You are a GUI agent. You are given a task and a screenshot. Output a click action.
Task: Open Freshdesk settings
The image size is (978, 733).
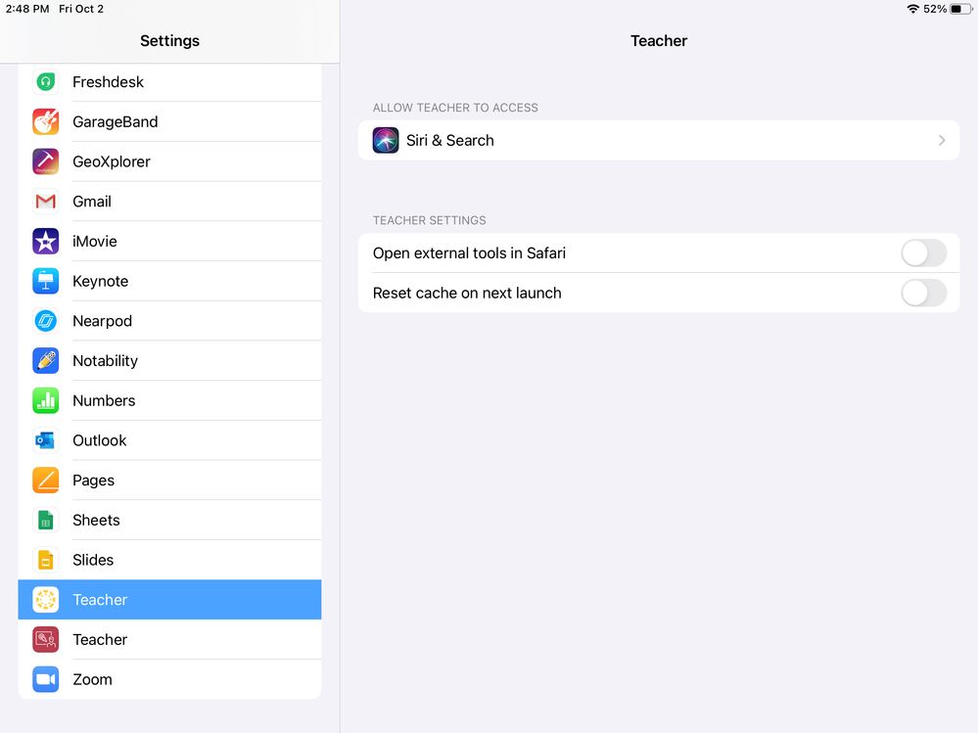click(169, 81)
